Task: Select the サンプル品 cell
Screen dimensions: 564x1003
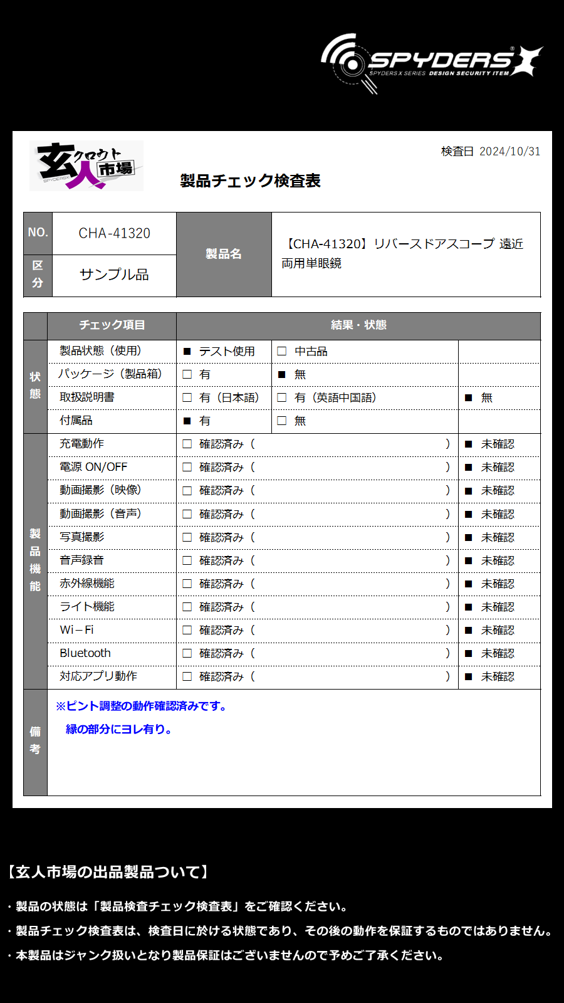Action: (x=114, y=275)
